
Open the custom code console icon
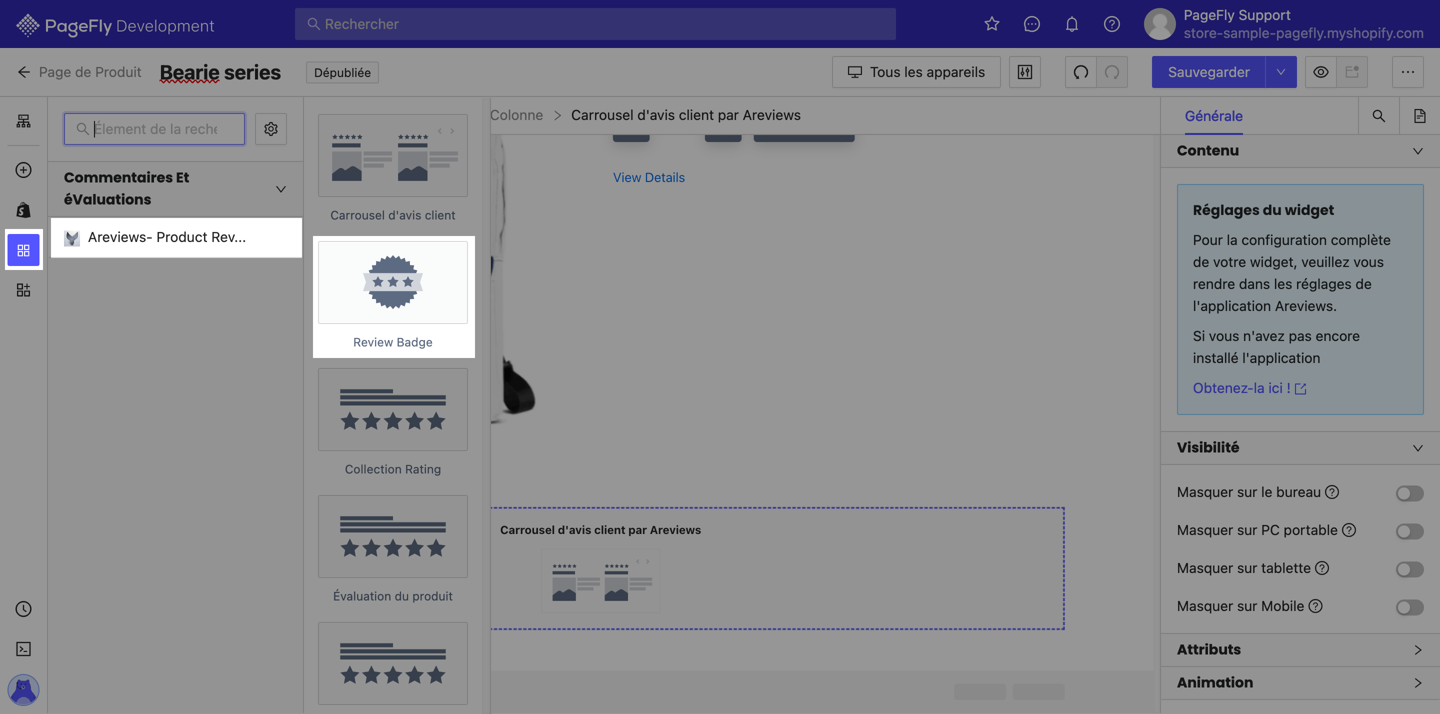23,648
